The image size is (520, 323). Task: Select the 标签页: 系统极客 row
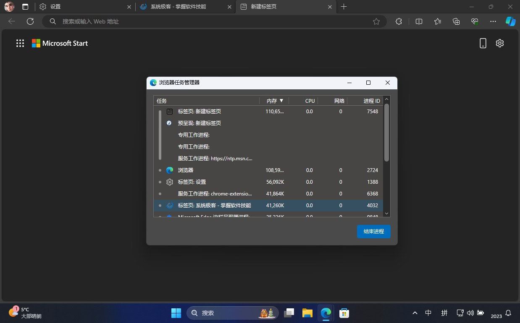pos(268,206)
